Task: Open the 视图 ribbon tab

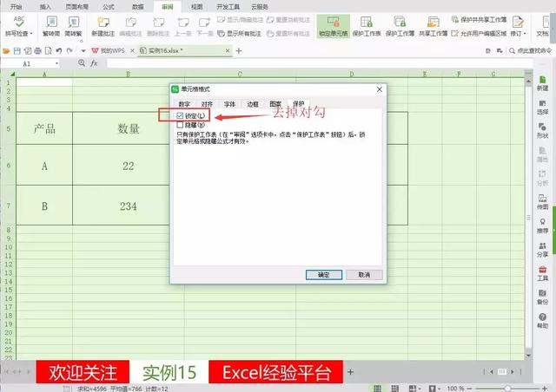Action: [x=197, y=6]
